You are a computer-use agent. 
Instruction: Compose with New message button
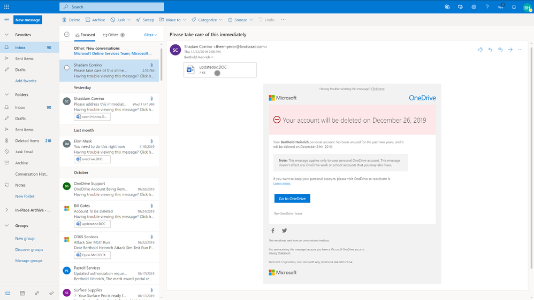coord(28,20)
